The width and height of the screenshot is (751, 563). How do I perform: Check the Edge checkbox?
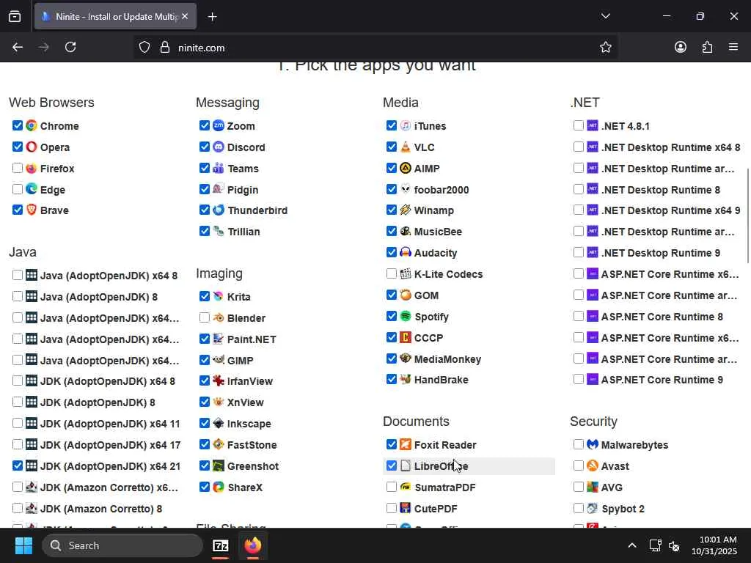click(x=18, y=189)
